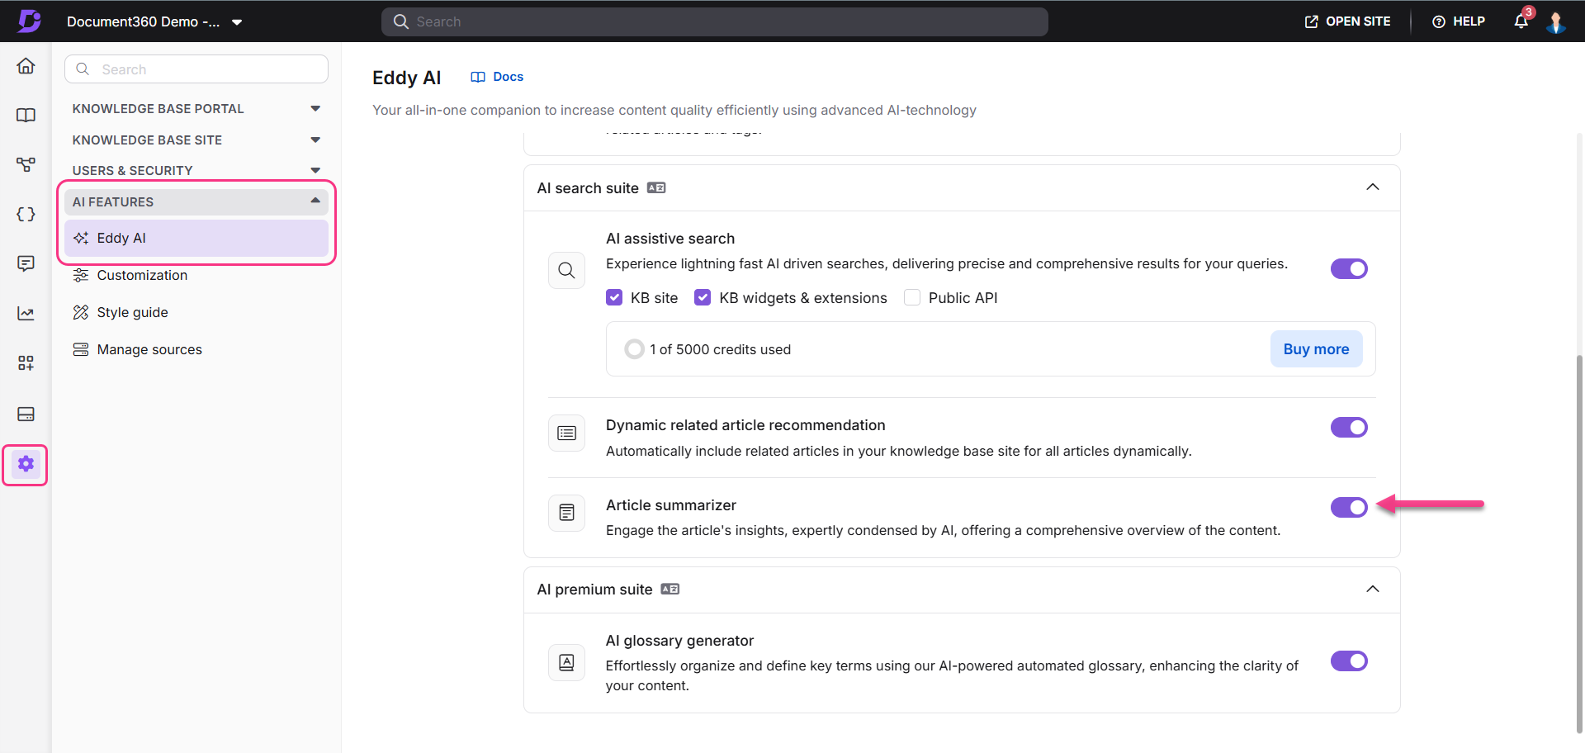Screen dimensions: 1585x753
Task: Open the API curly braces icon
Action: point(26,214)
